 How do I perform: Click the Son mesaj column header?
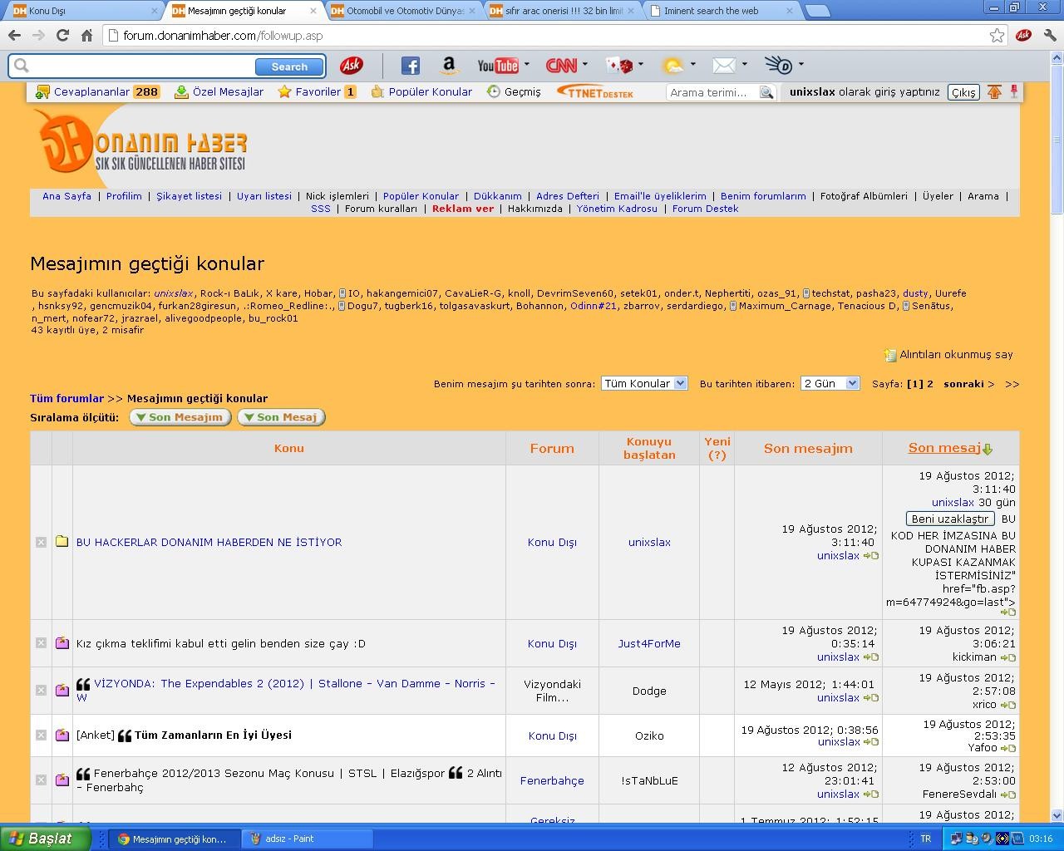(x=944, y=448)
